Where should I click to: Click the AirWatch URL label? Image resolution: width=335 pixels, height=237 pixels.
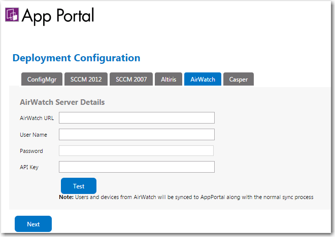click(37, 118)
